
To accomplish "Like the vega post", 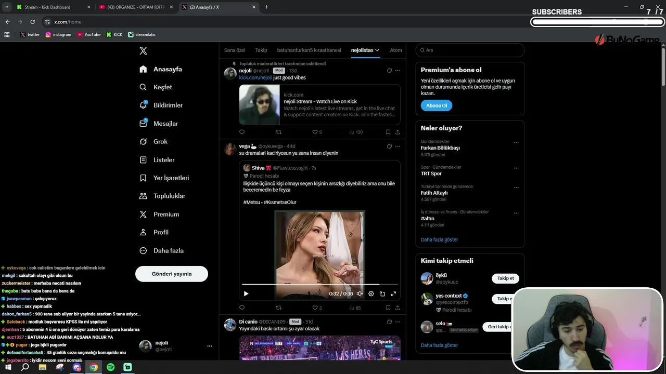I will [x=315, y=308].
